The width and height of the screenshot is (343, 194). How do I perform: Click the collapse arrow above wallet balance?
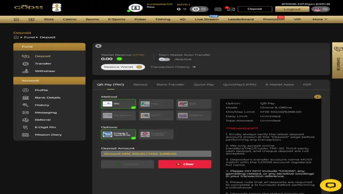pyautogui.click(x=98, y=46)
